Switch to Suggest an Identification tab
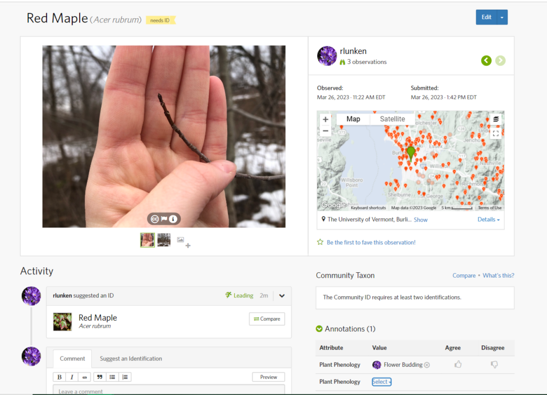Image resolution: width=547 pixels, height=395 pixels. (x=131, y=359)
